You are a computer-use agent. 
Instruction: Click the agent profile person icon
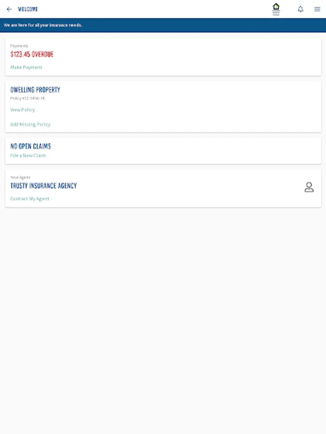click(309, 187)
